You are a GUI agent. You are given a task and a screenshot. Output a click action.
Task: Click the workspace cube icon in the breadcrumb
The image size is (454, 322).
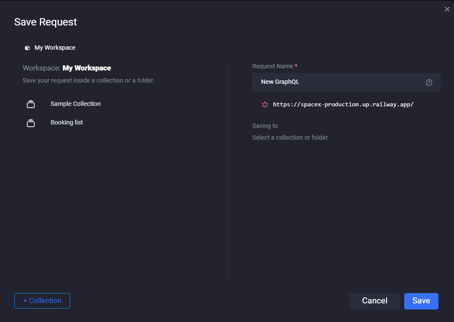click(x=27, y=48)
